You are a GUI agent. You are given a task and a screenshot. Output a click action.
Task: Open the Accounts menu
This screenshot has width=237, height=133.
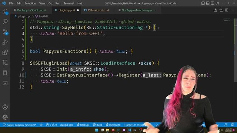point(5,107)
